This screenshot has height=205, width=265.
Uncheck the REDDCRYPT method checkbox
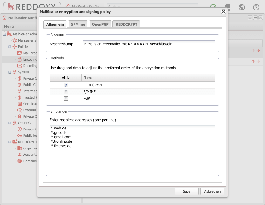(66, 85)
